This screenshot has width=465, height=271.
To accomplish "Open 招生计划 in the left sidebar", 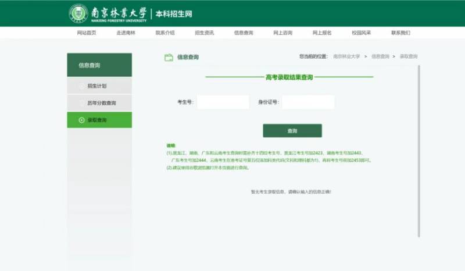I will [97, 86].
